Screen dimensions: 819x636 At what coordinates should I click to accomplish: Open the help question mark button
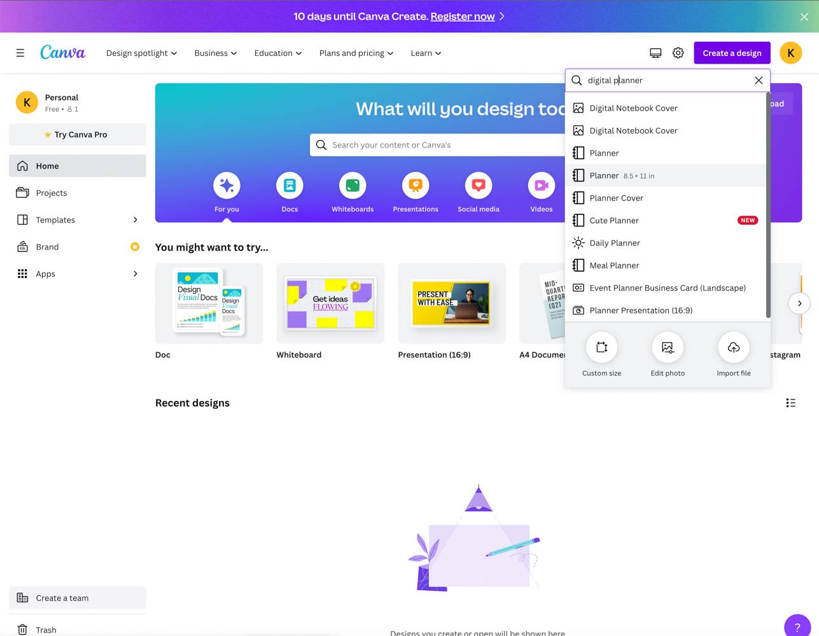(797, 626)
